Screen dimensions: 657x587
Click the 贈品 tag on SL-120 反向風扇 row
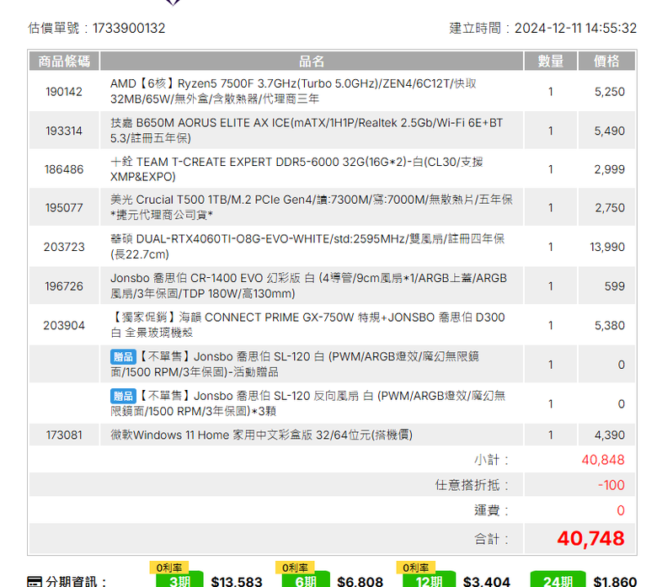tap(123, 396)
